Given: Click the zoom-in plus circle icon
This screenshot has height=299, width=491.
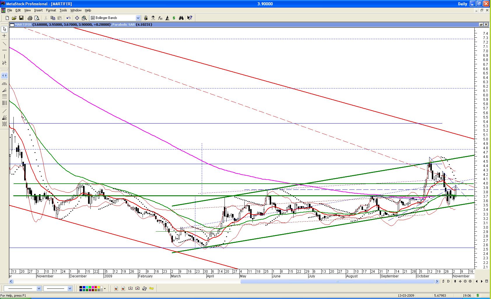Looking at the screenshot, I should (470, 281).
